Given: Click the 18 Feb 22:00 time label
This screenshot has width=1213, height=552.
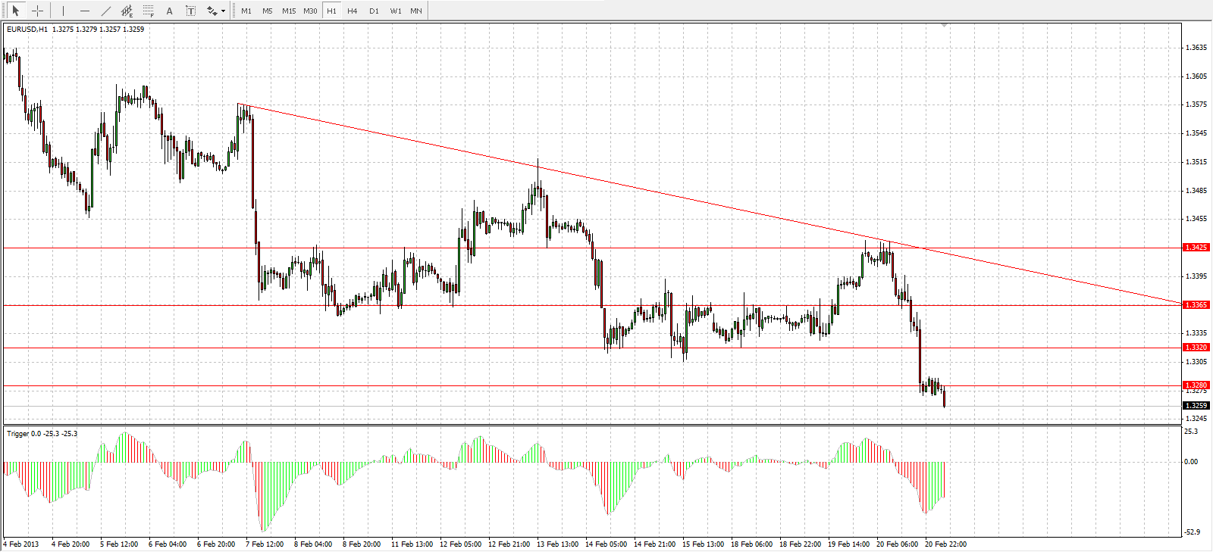Looking at the screenshot, I should click(x=800, y=544).
